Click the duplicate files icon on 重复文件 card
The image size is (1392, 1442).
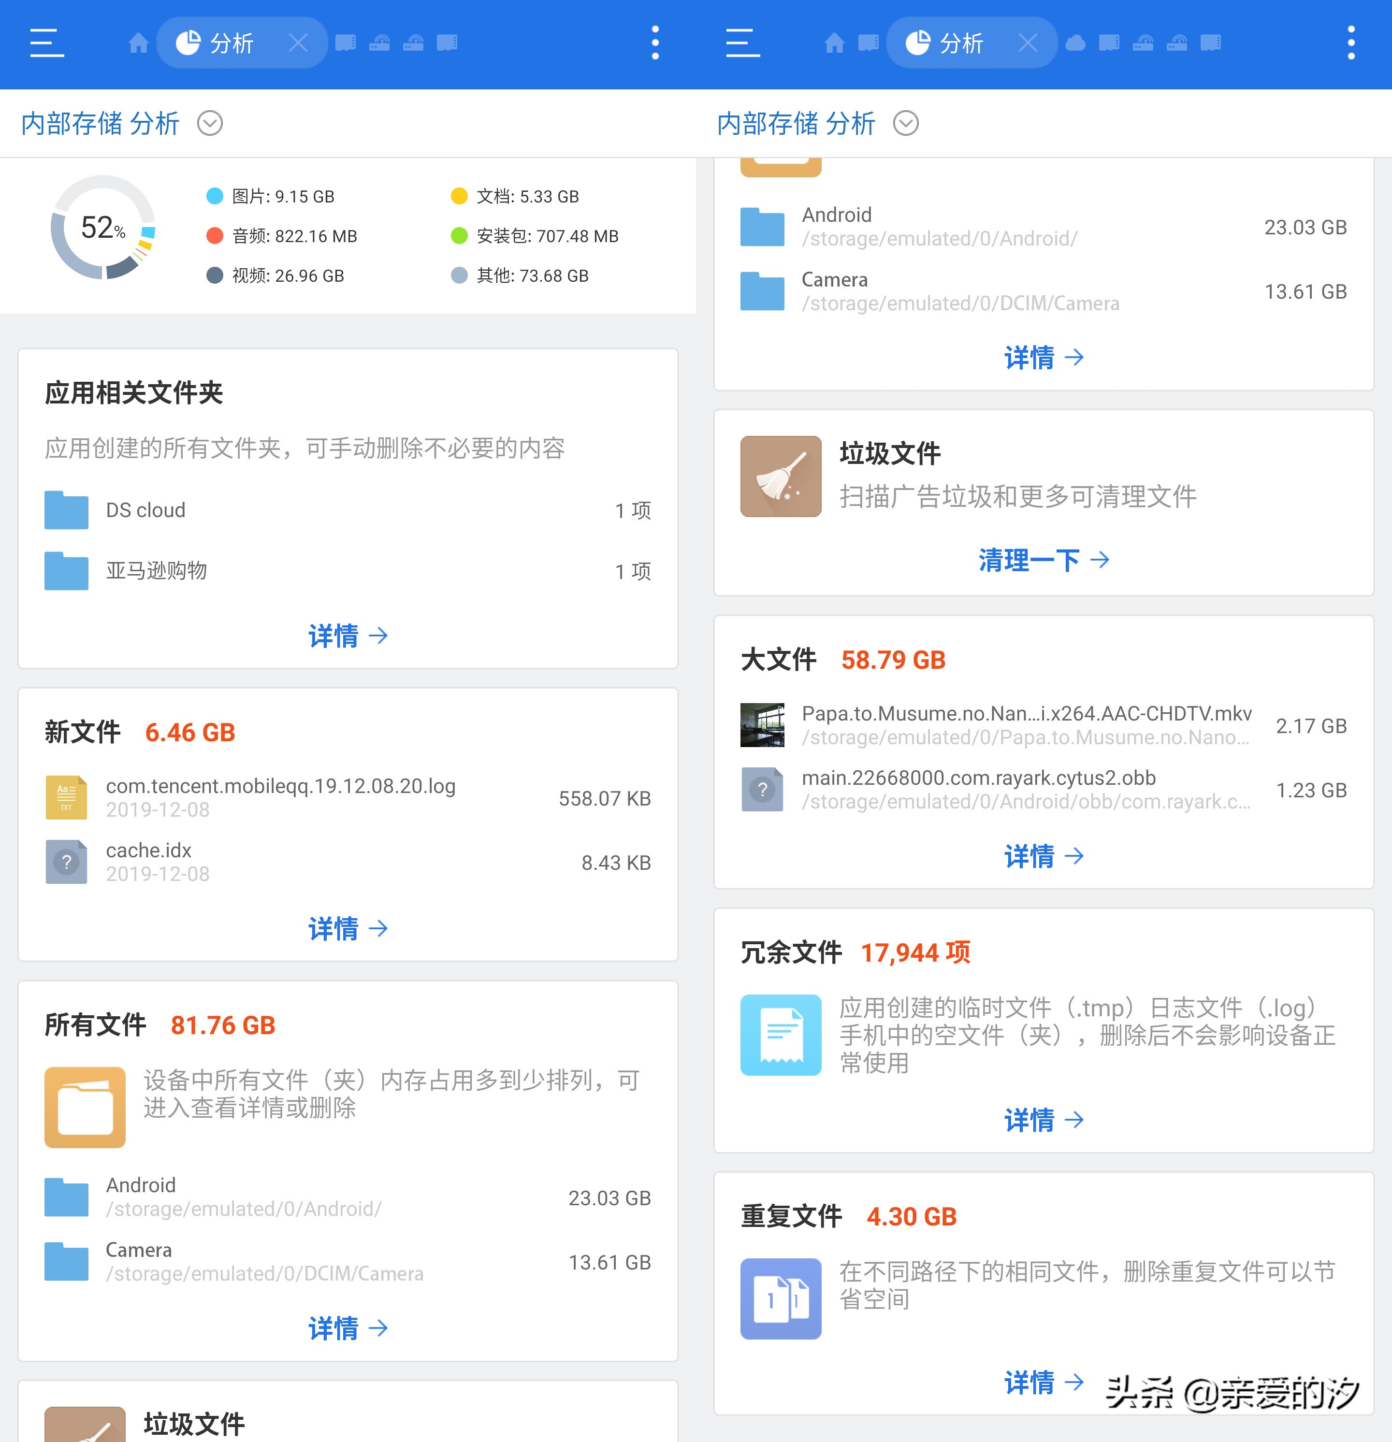pos(781,1298)
